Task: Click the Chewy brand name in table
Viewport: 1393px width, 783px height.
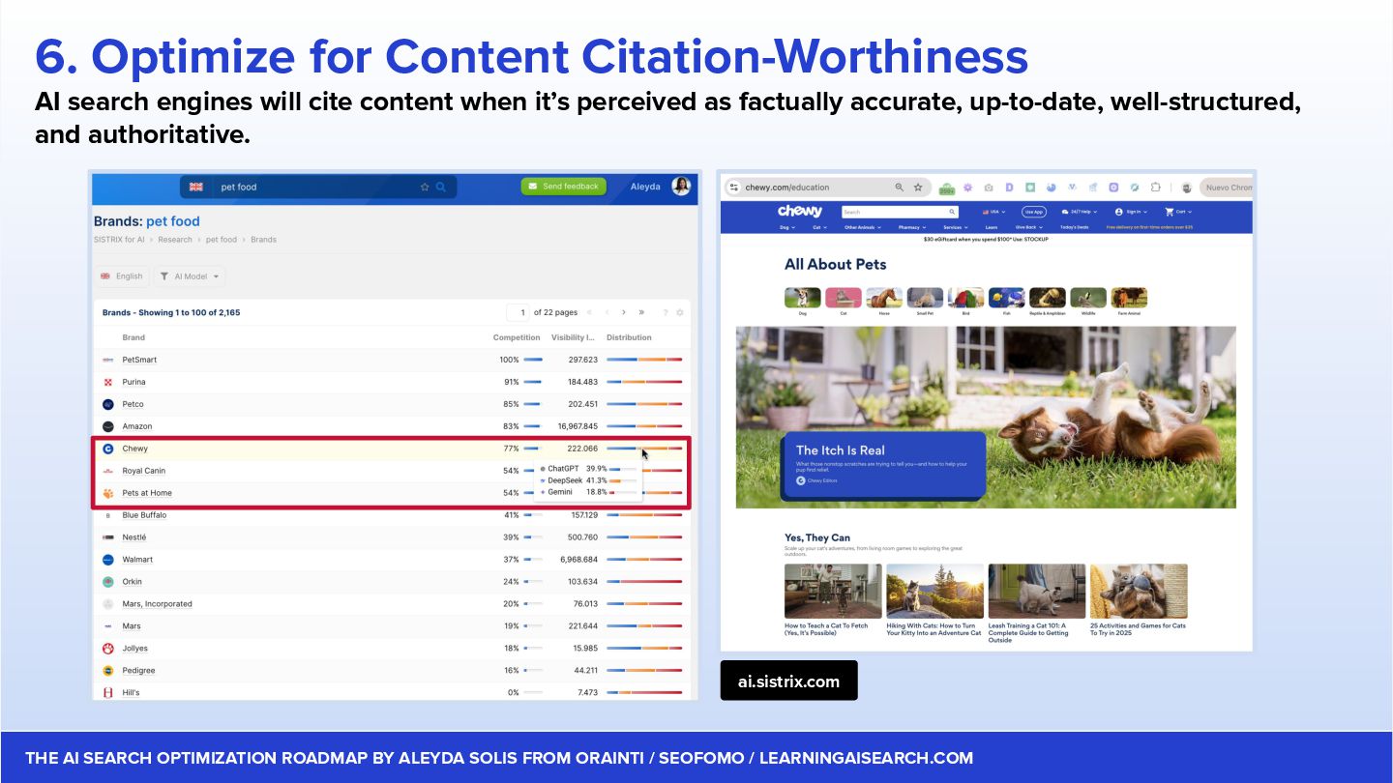Action: tap(134, 449)
